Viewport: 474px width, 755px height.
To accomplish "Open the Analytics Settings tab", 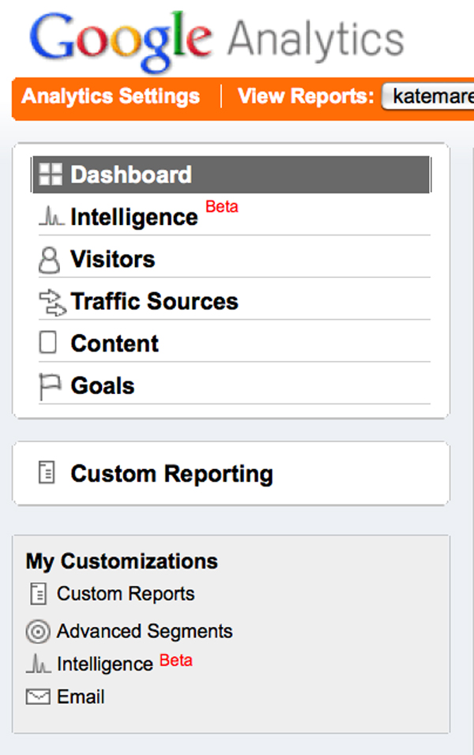I will coord(111,97).
